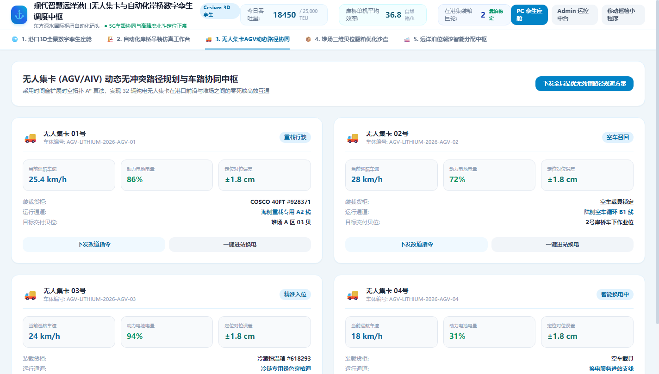This screenshot has height=374, width=659.
Task: Click the crane icon on the 自动化岸桥吊装仿真工作台 tab
Action: (x=110, y=39)
